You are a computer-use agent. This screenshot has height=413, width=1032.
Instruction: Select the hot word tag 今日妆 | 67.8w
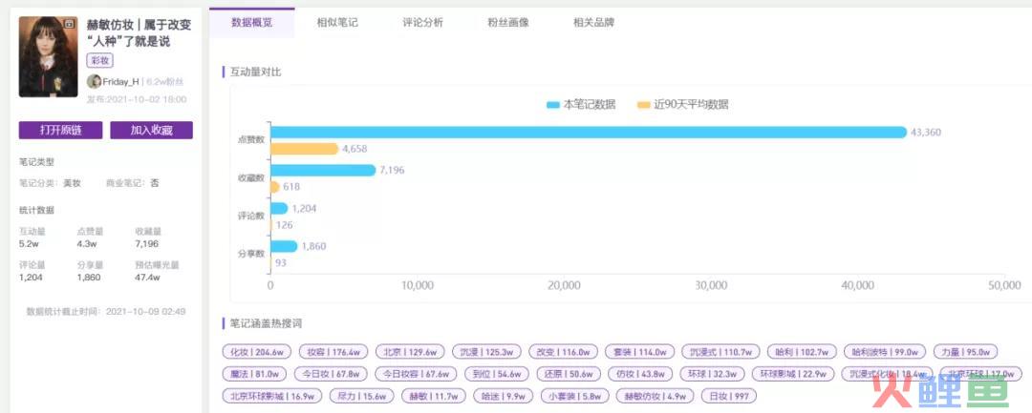[x=331, y=374]
